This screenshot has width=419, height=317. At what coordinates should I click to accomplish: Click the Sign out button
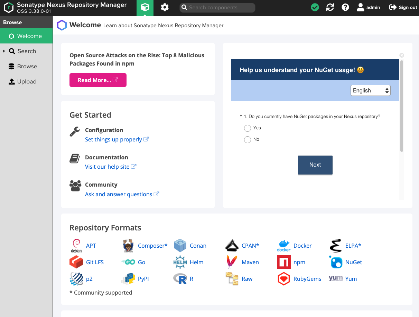tap(403, 7)
